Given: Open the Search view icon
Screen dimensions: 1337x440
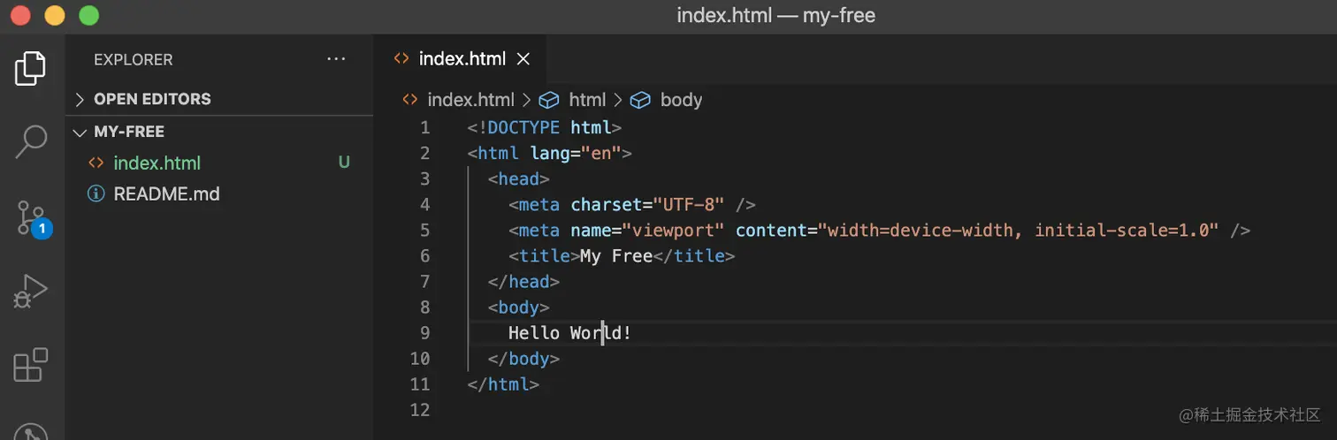Looking at the screenshot, I should coord(31,141).
